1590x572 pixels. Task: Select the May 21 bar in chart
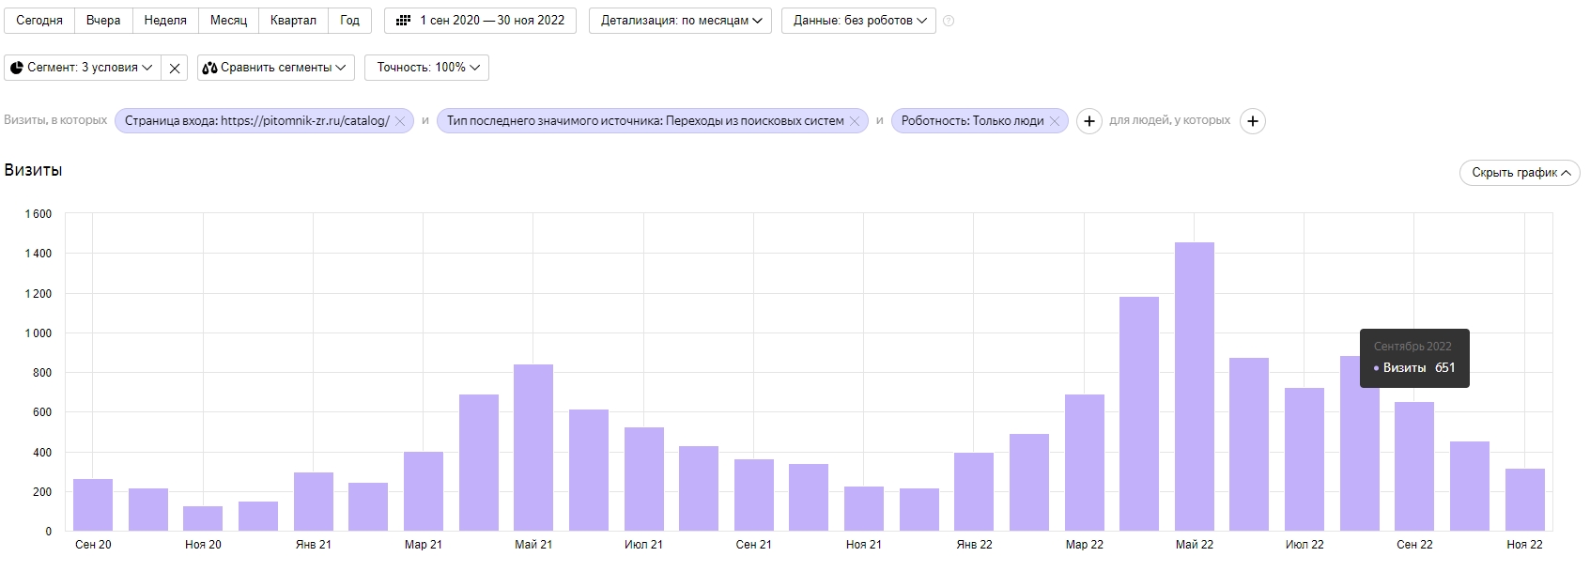[533, 447]
